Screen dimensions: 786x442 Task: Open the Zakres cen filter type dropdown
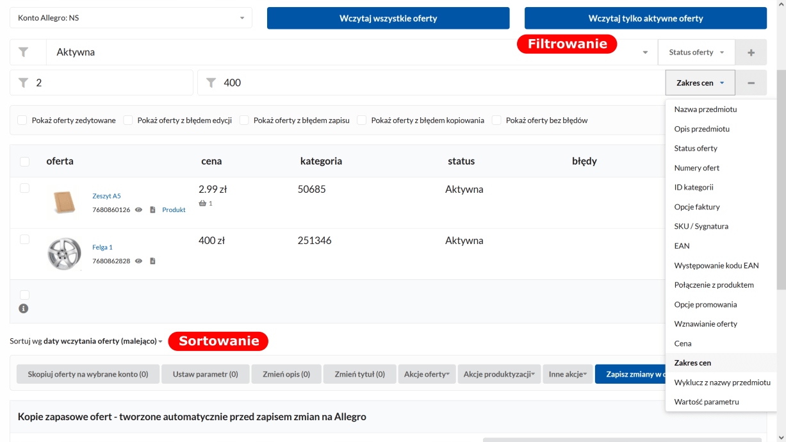coord(700,83)
